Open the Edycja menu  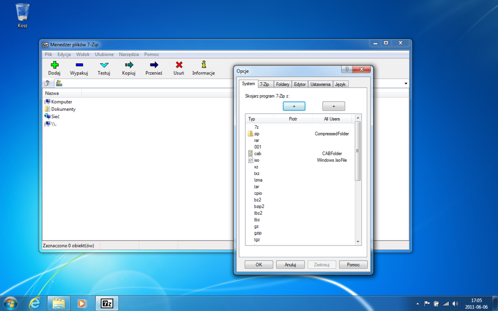click(x=64, y=54)
